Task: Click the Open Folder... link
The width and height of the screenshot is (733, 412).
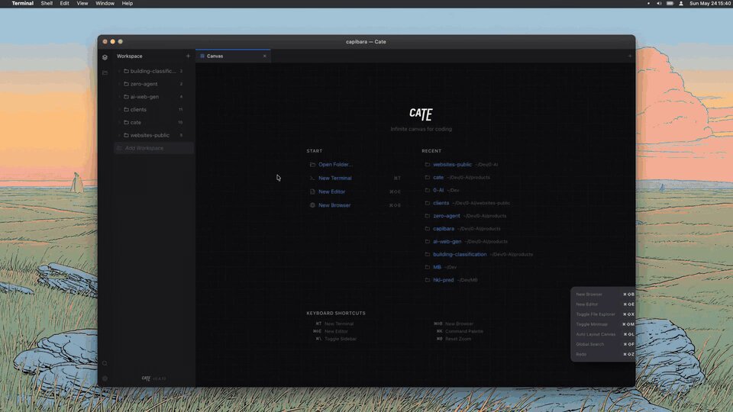Action: (336, 165)
